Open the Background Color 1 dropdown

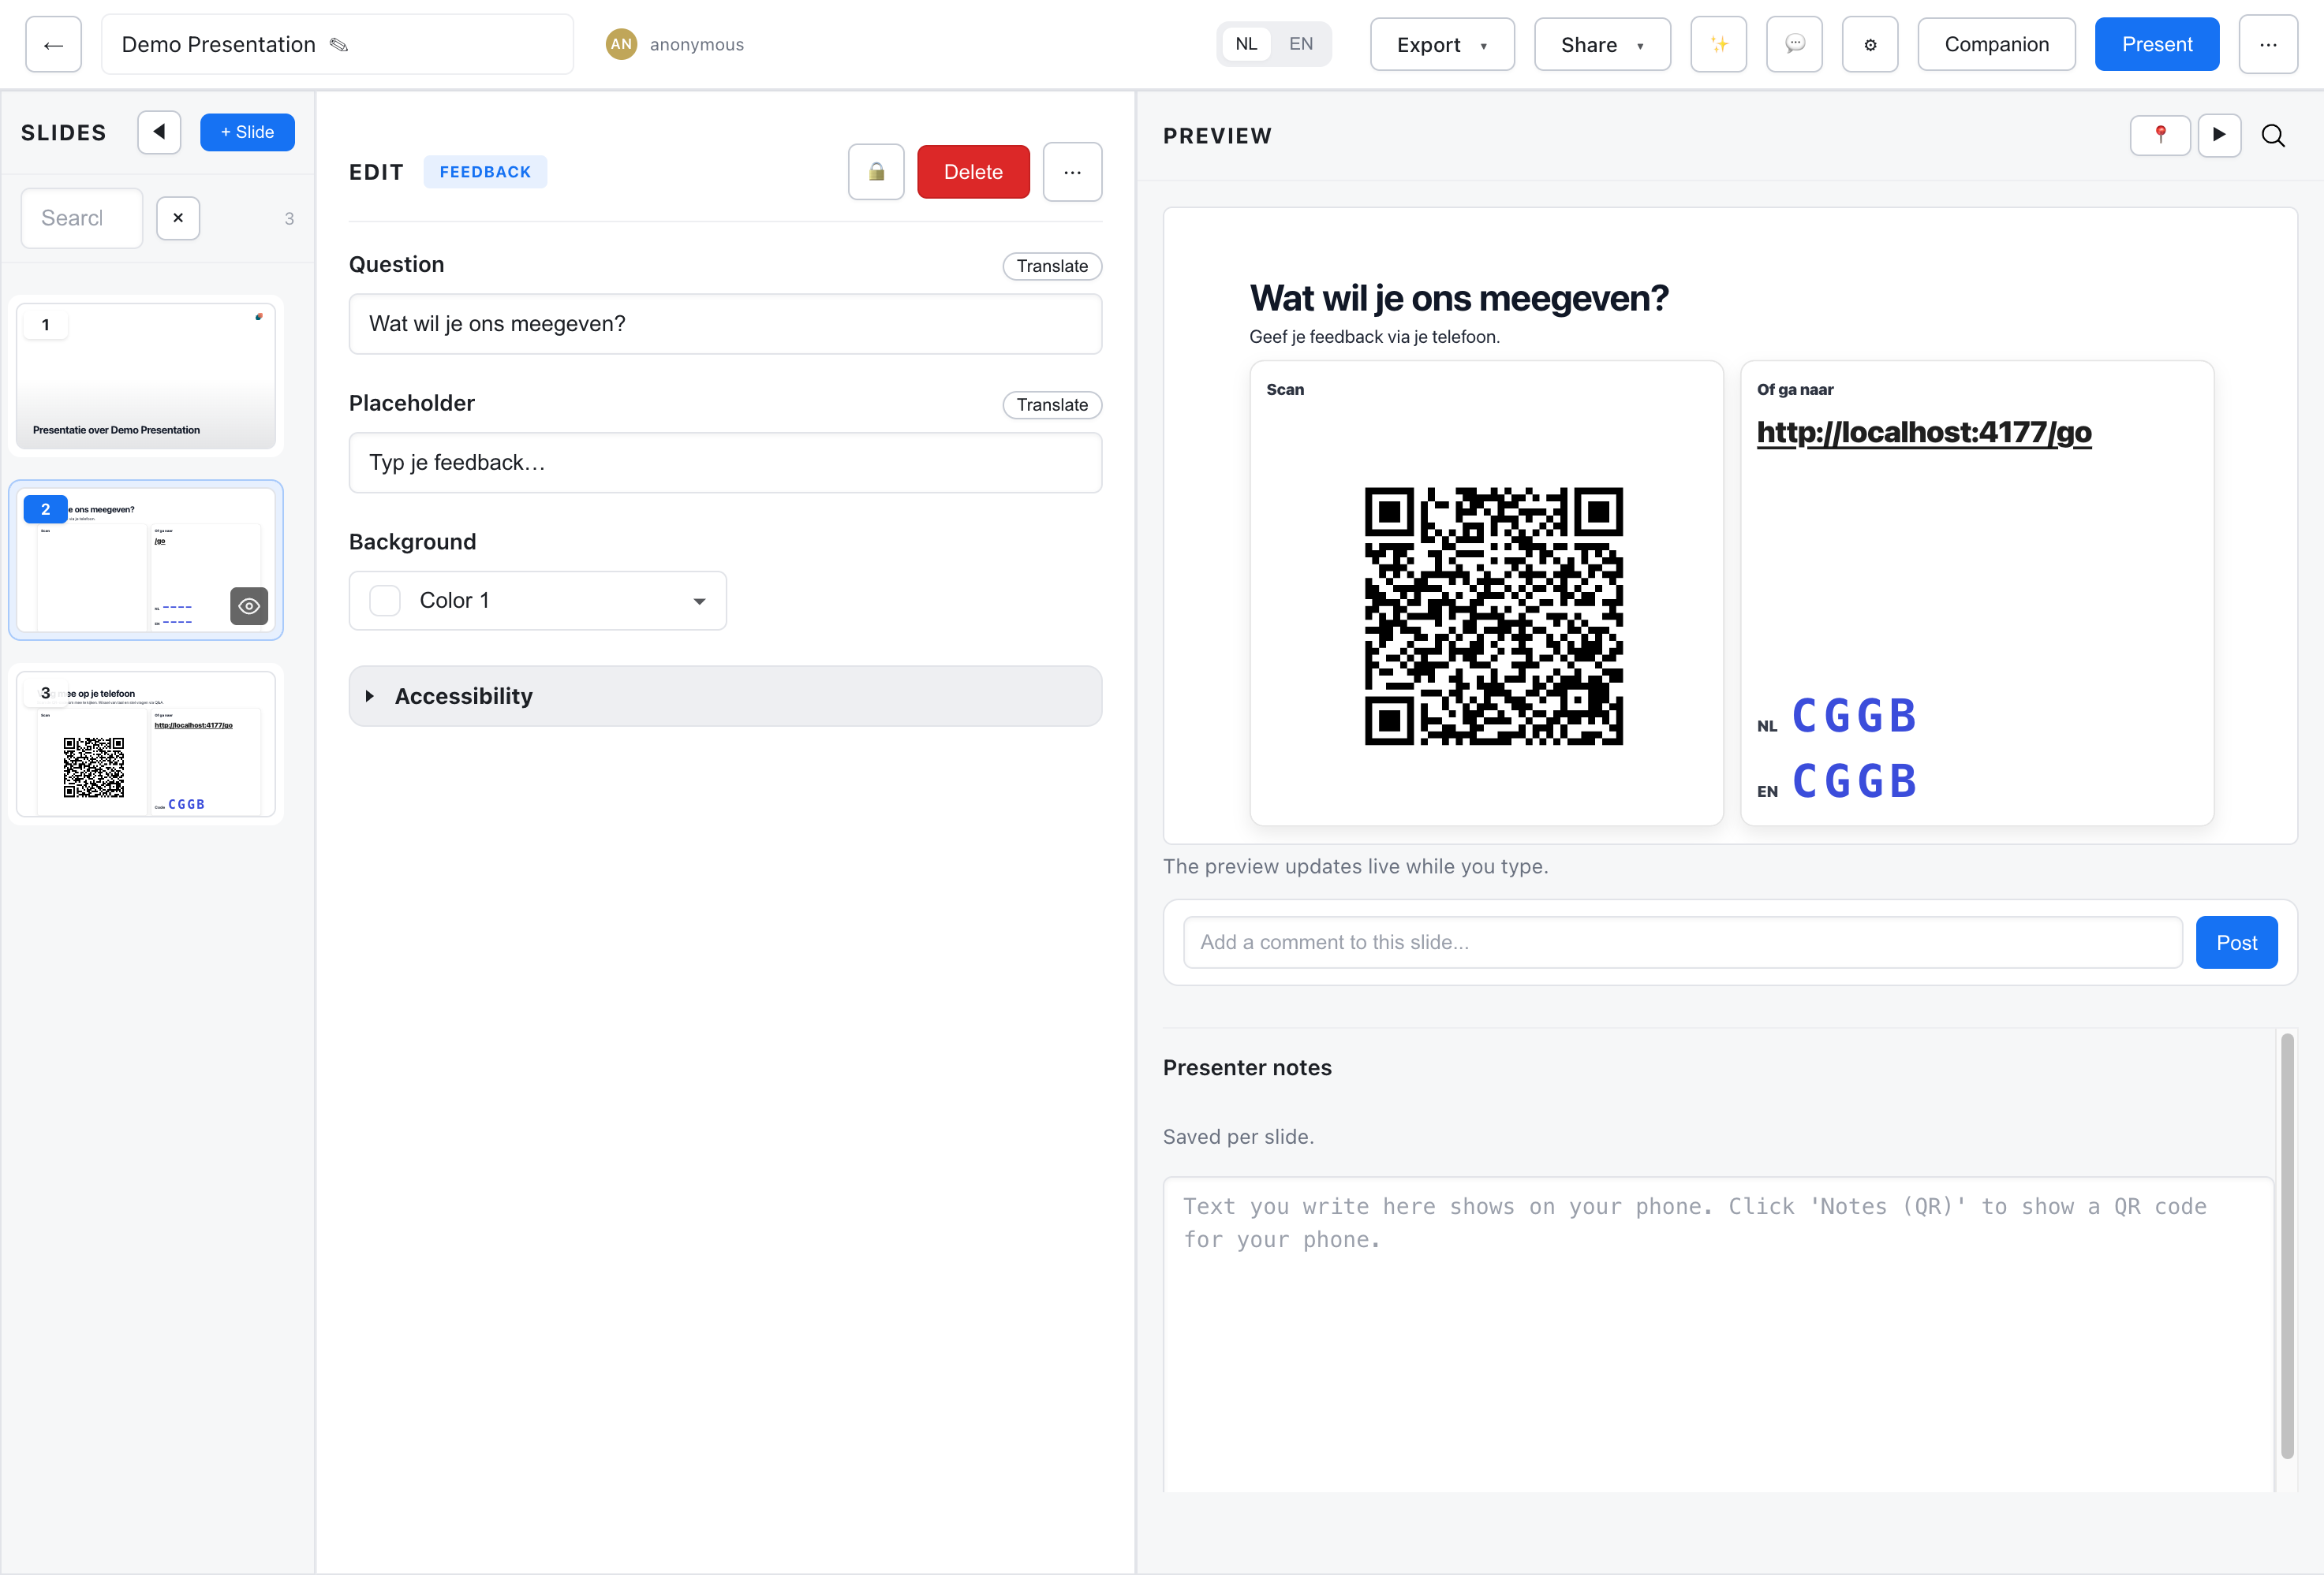click(x=538, y=601)
